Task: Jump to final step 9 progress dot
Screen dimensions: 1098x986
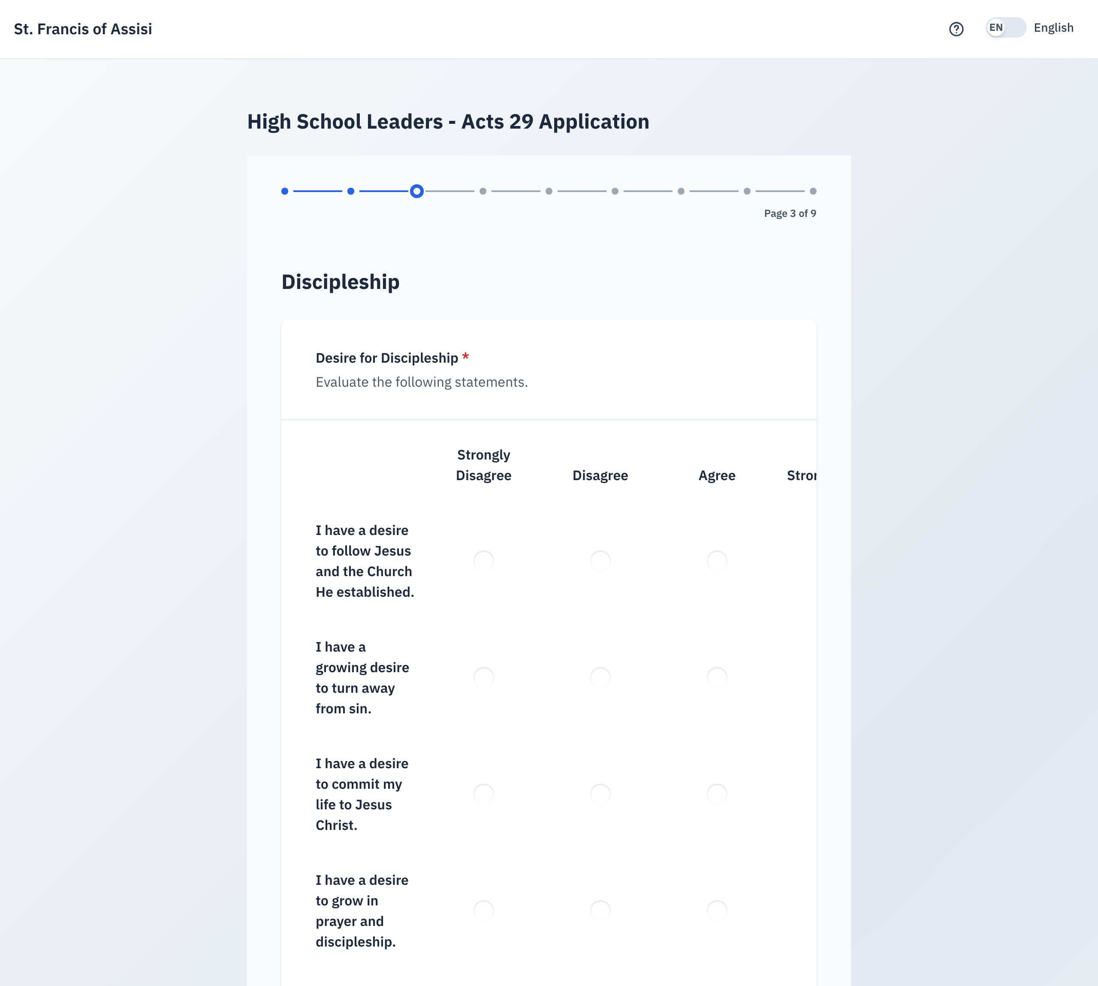Action: click(x=813, y=191)
